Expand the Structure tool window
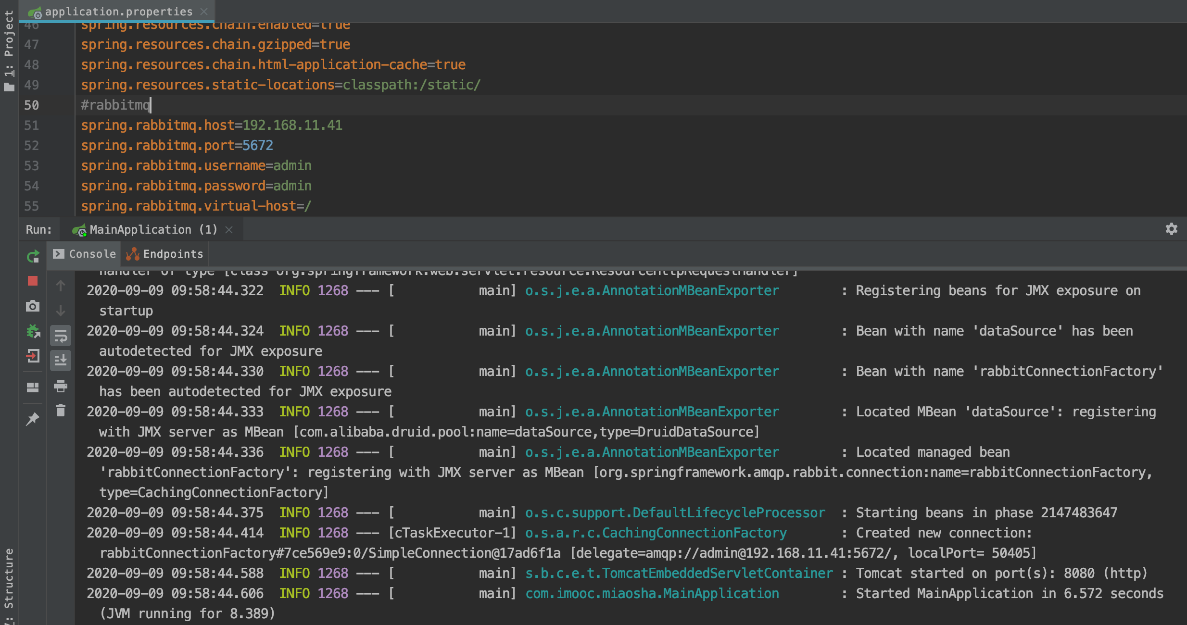1187x625 pixels. [x=9, y=584]
